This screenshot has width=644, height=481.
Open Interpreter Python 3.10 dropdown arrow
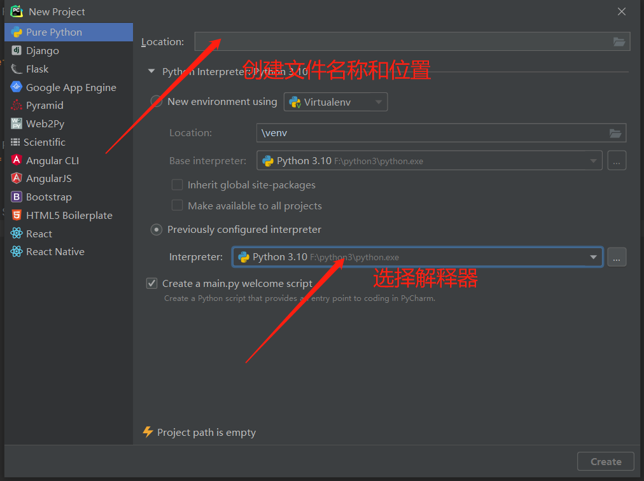pos(593,257)
